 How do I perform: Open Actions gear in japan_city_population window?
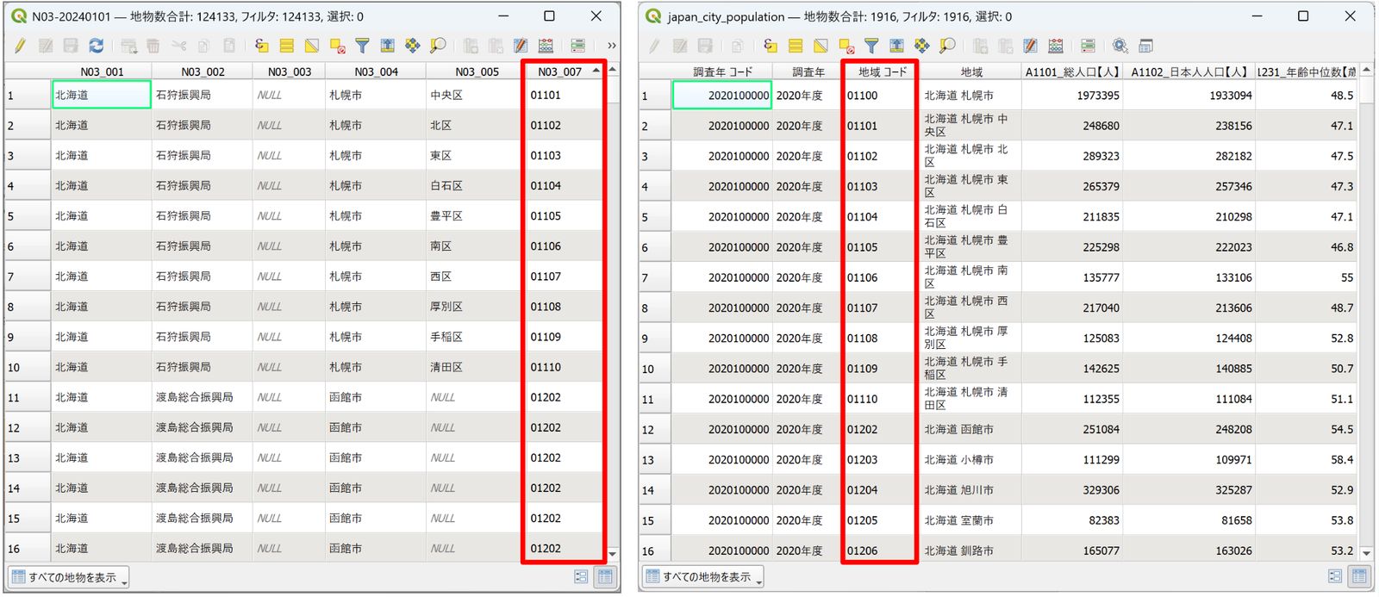point(1120,46)
